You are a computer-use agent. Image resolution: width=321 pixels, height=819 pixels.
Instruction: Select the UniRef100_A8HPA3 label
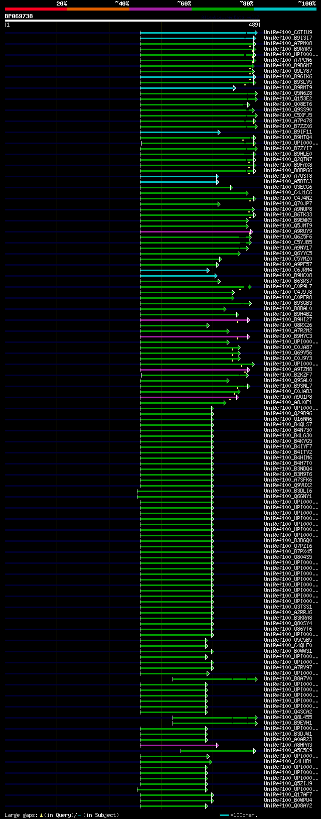pyautogui.click(x=288, y=745)
